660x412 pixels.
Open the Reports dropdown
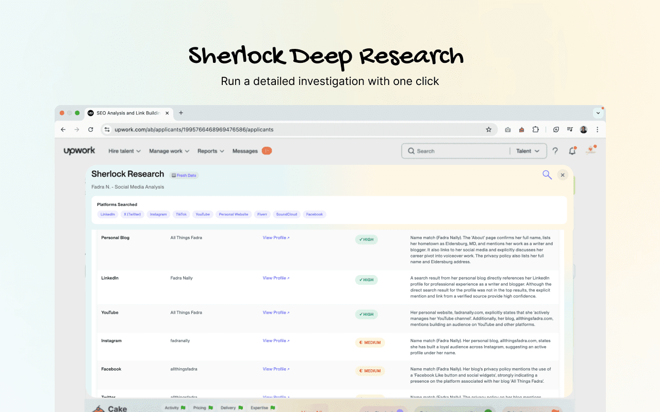(211, 151)
